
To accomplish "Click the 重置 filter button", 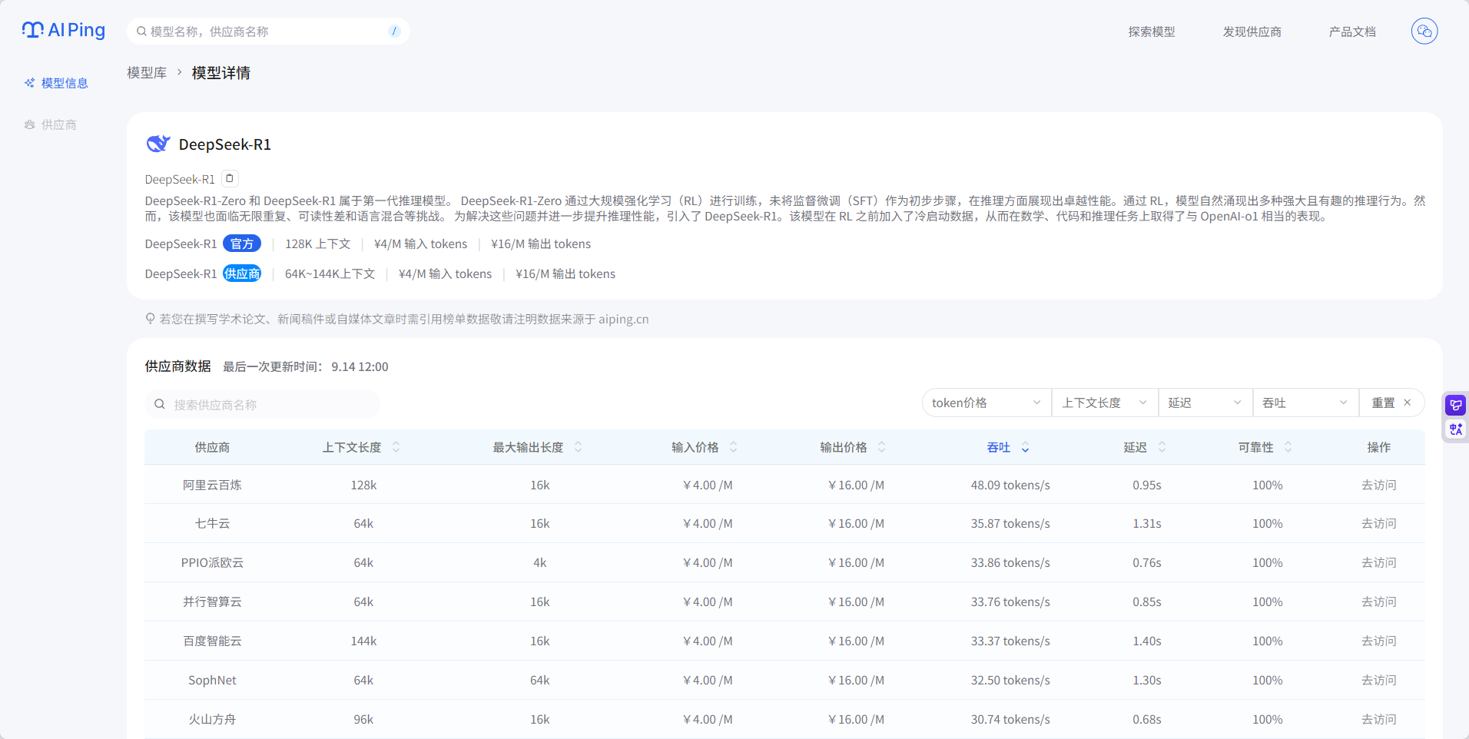I will (x=1391, y=403).
